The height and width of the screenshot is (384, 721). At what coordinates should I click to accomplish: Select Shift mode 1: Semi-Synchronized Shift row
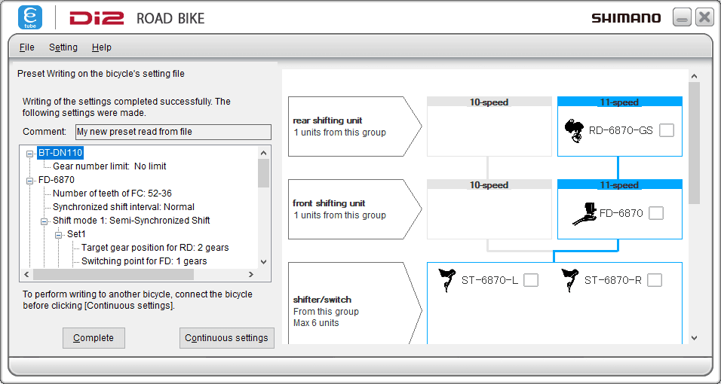click(x=131, y=221)
